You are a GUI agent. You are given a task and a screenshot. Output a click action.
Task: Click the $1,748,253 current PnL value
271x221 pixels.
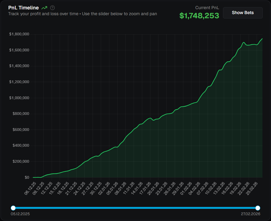pos(199,16)
